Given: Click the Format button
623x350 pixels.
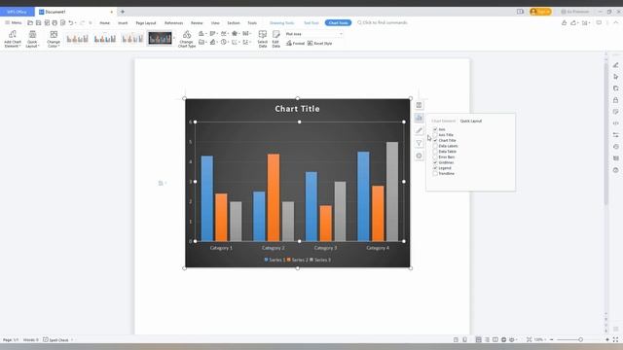Looking at the screenshot, I should [x=295, y=43].
